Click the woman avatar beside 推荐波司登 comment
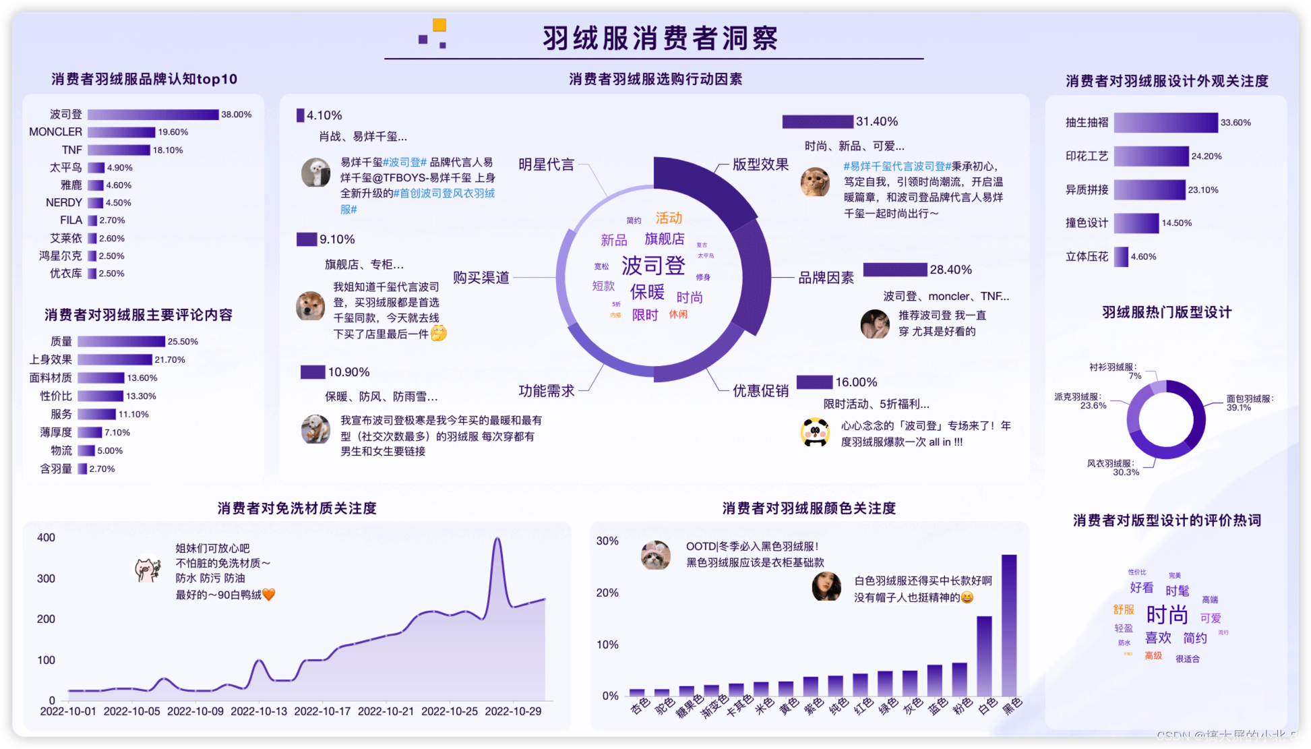 pos(875,324)
